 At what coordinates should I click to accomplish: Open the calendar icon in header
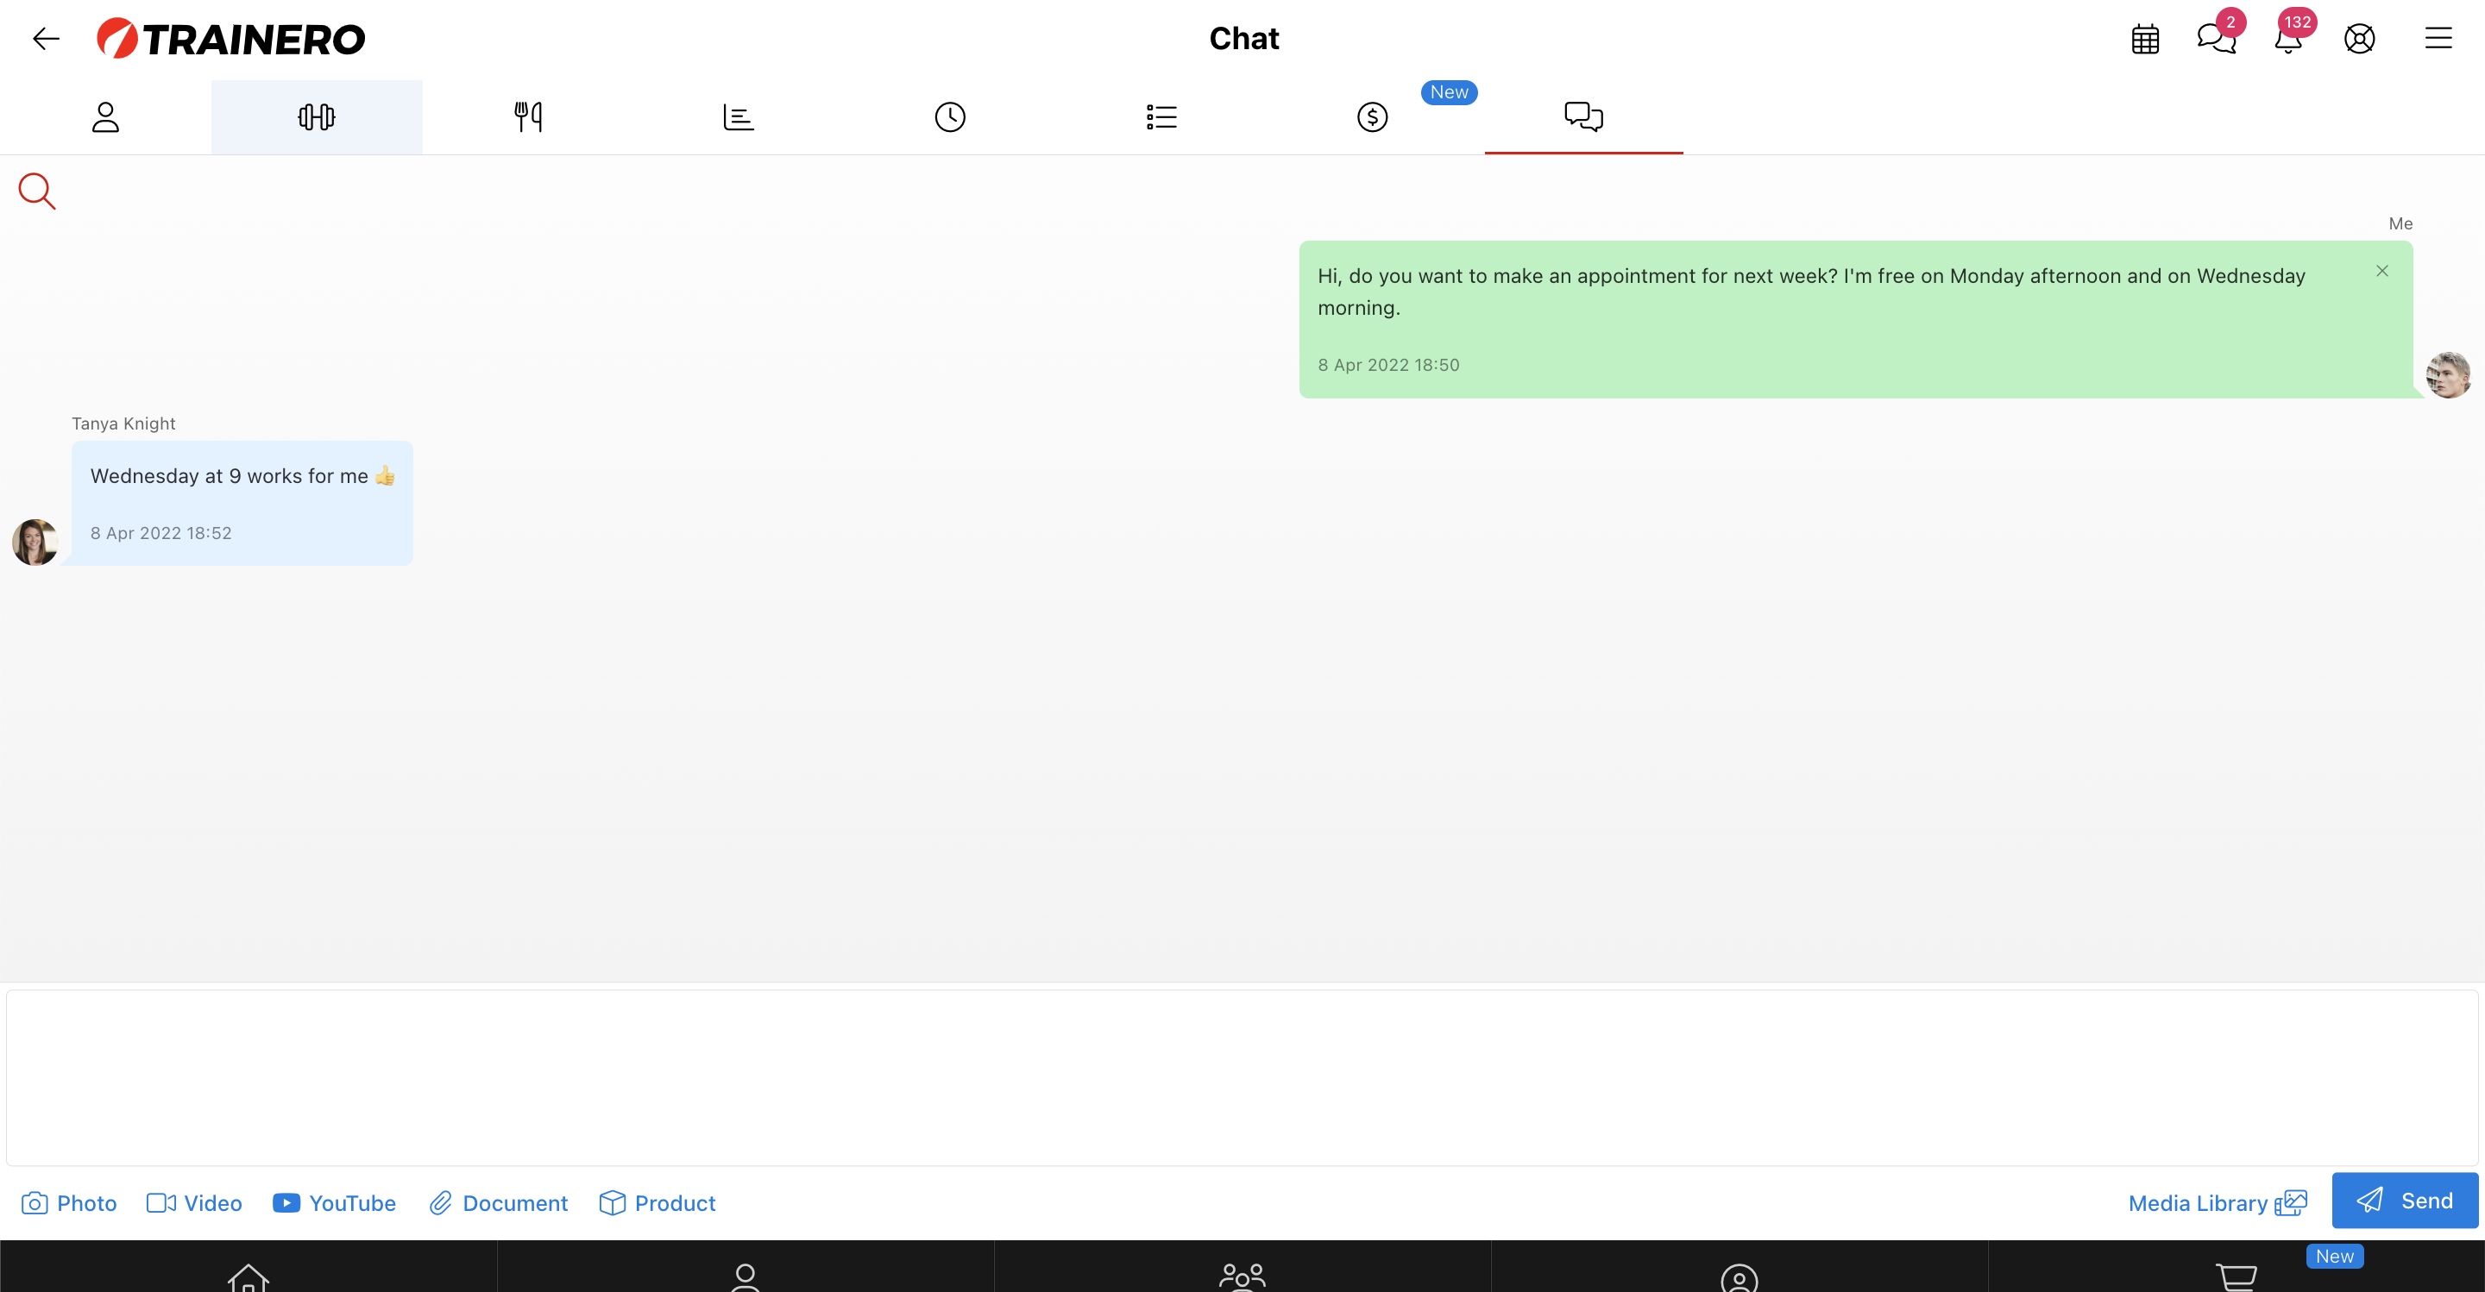2145,40
